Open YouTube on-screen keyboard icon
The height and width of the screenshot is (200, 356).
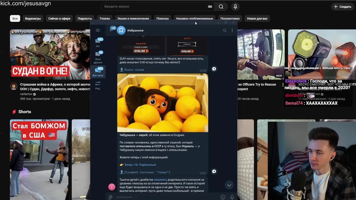click(x=210, y=7)
